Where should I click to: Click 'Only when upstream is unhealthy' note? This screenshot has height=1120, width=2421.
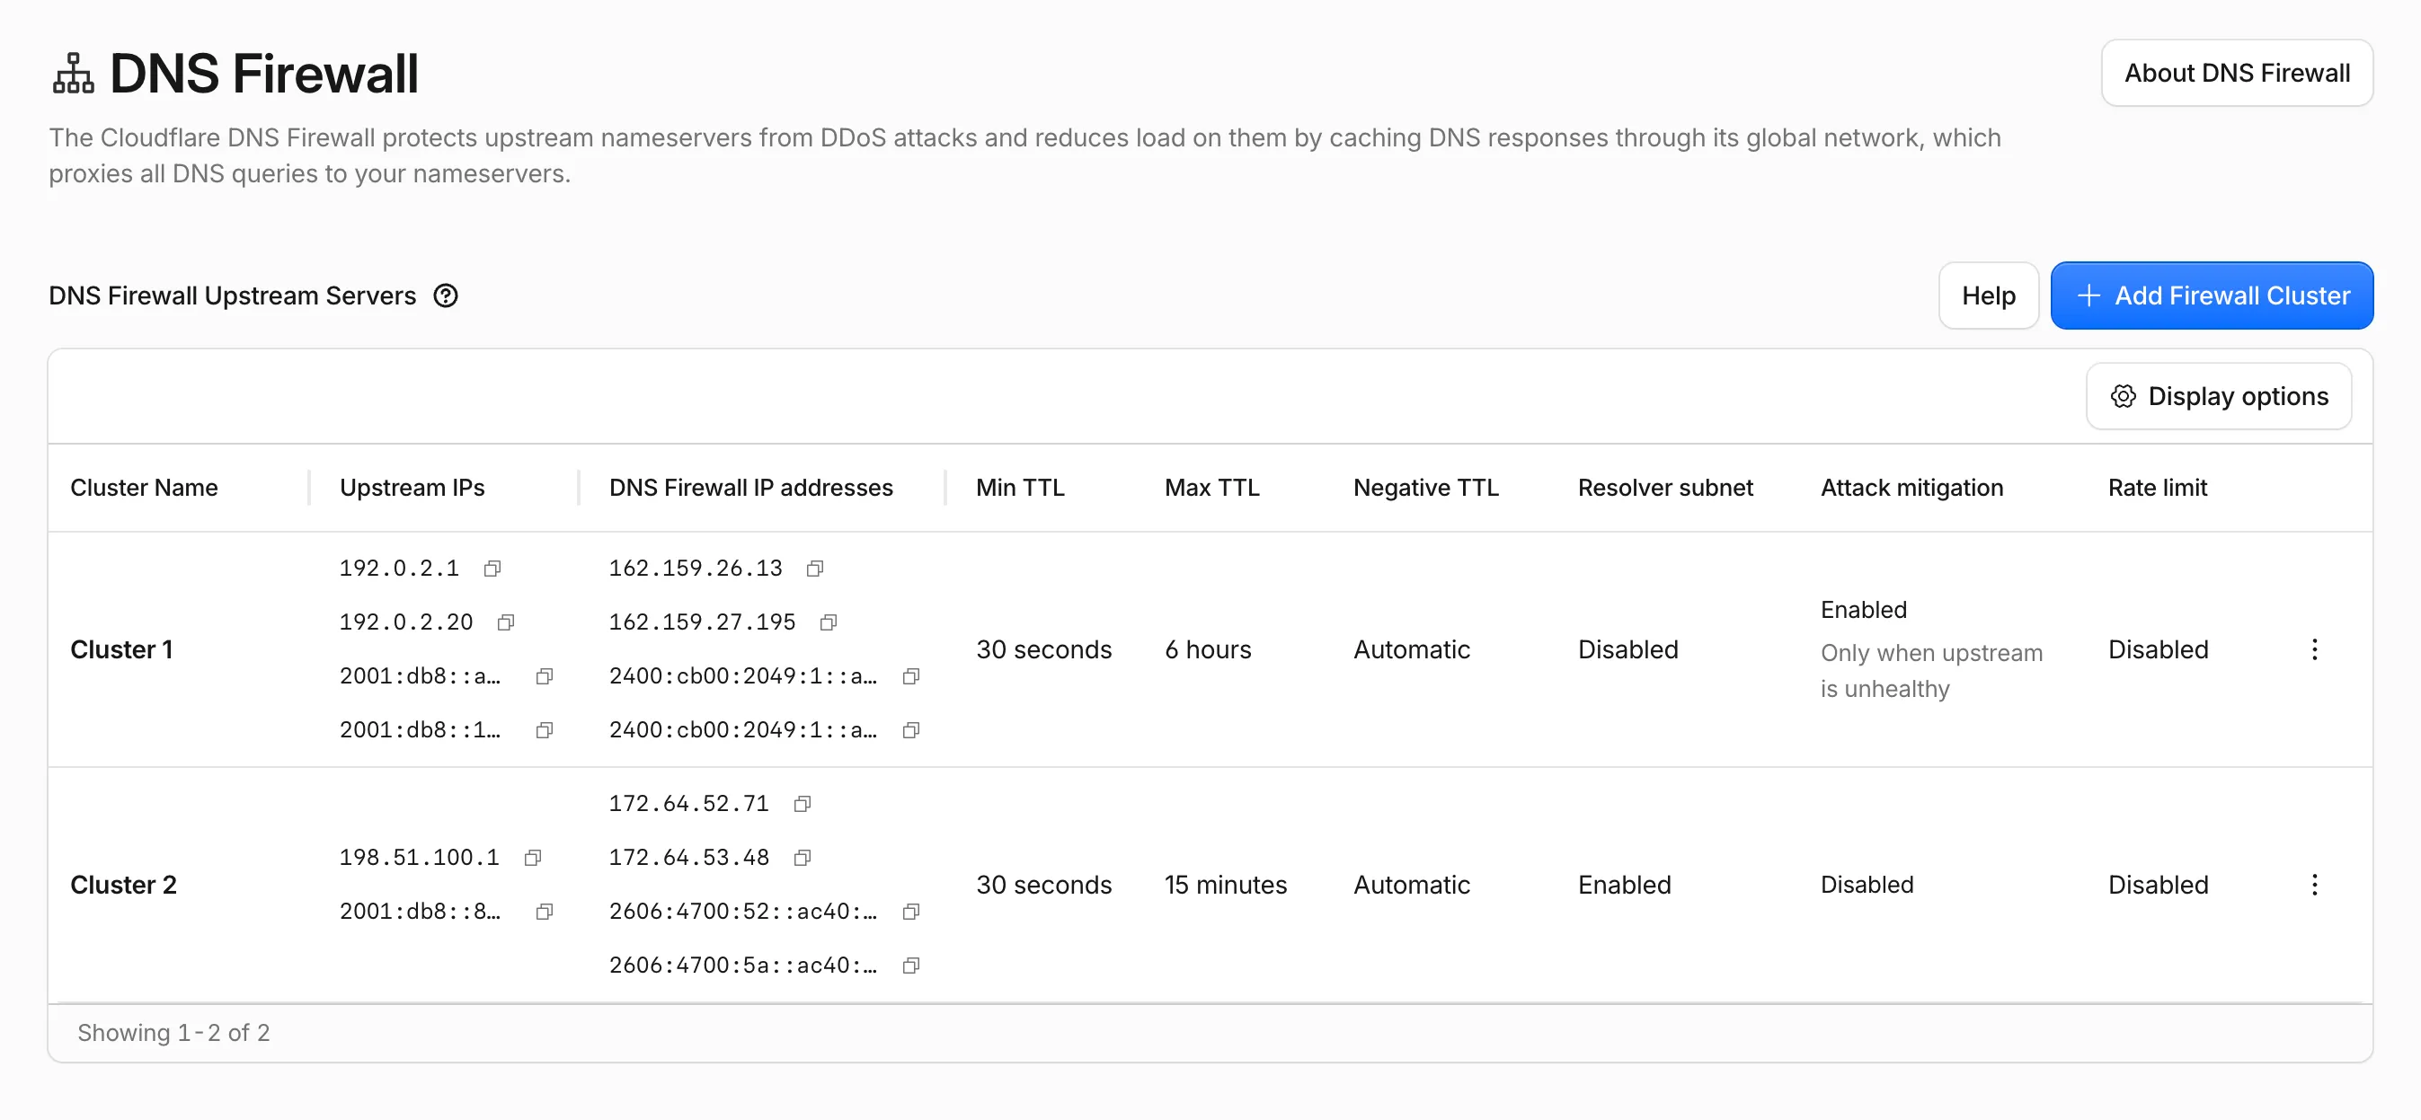click(x=1931, y=671)
